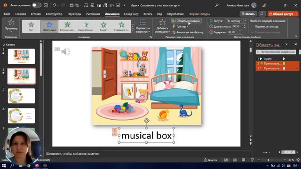The image size is (301, 169).
Task: Click the pen icon in title bar
Action: click(264, 5)
